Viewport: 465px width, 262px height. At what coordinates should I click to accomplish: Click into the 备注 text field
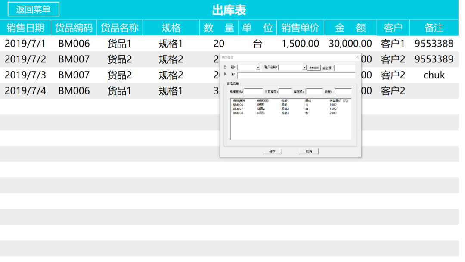click(296, 75)
